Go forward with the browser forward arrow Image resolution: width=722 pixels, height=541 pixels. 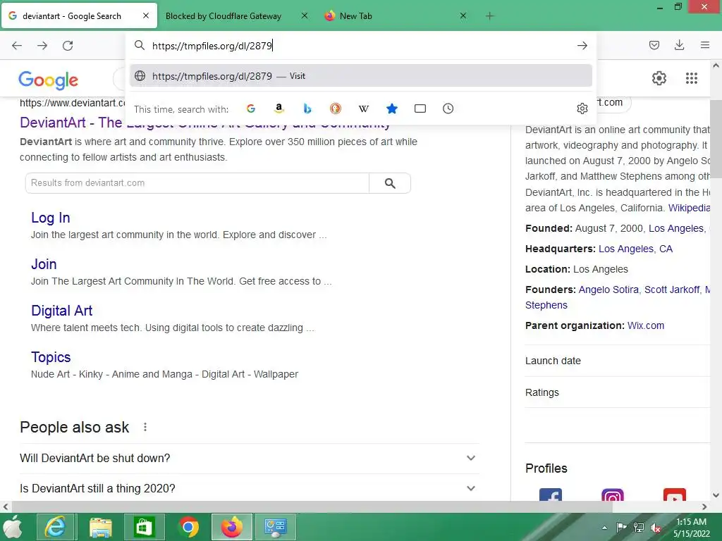[42, 46]
